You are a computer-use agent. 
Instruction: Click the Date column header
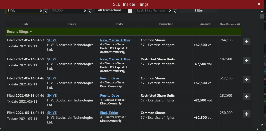click(x=26, y=24)
